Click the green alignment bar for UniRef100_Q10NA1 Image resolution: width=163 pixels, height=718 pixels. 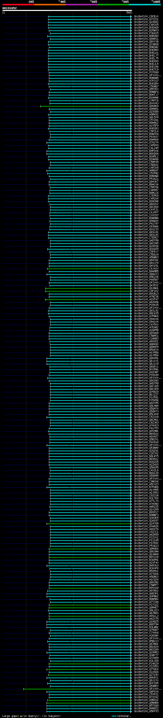coord(88,288)
